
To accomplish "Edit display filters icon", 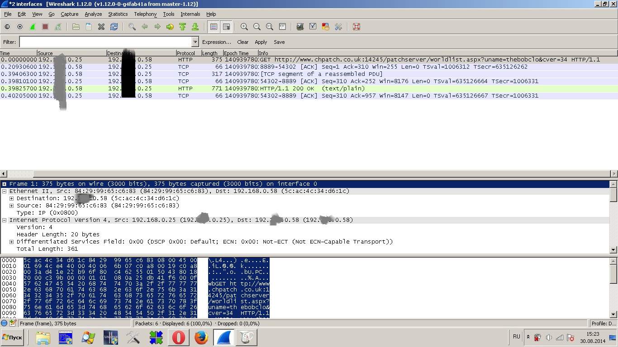I will tap(313, 27).
